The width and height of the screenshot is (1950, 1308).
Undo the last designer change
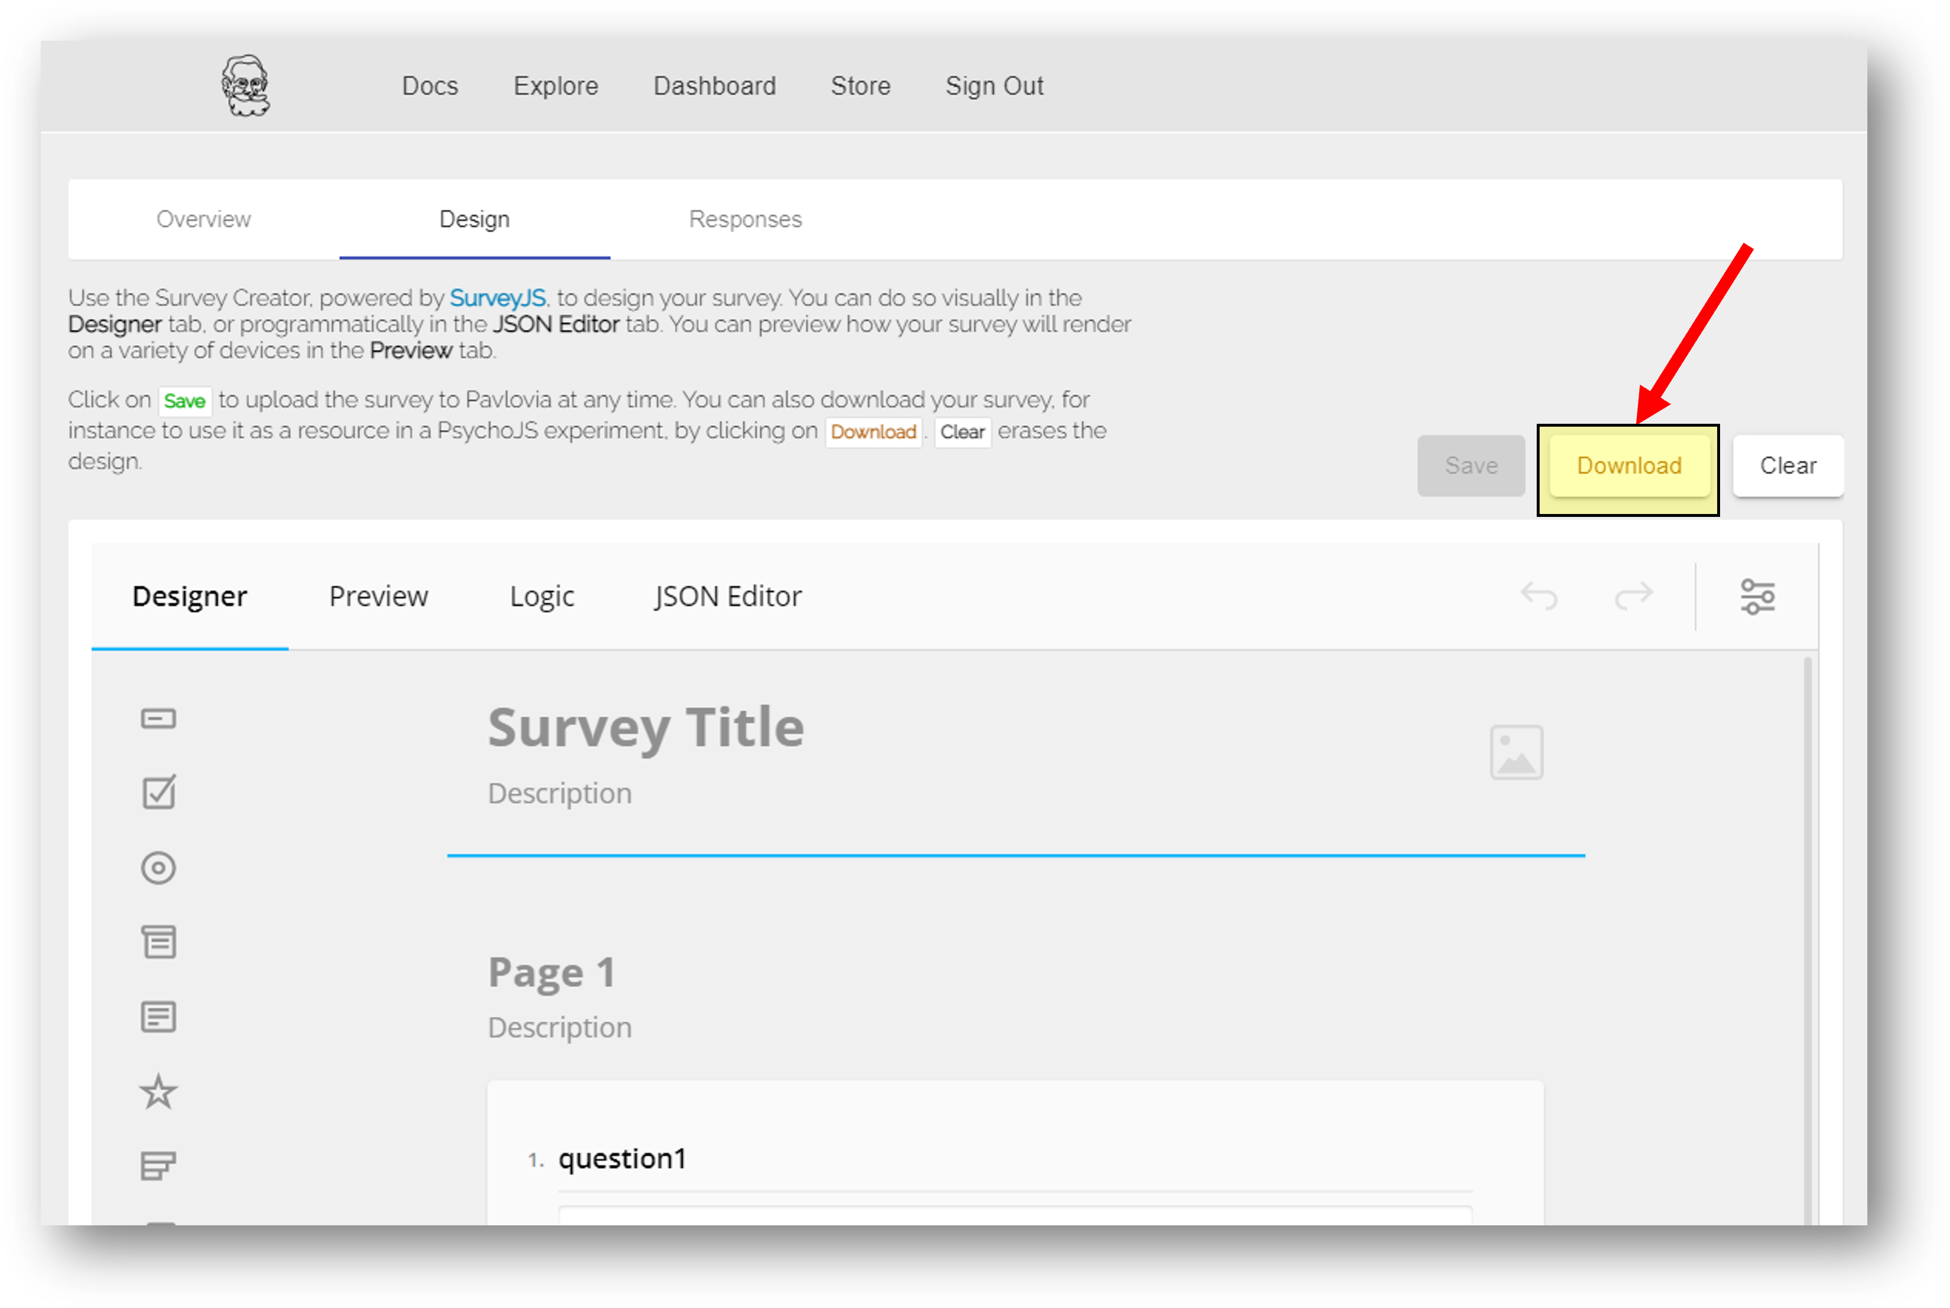1539,597
